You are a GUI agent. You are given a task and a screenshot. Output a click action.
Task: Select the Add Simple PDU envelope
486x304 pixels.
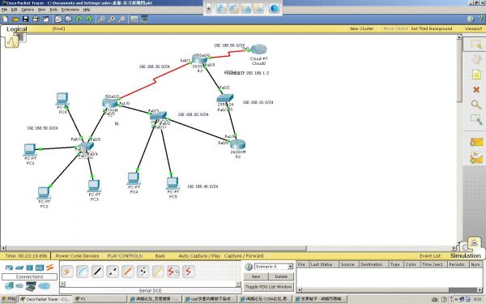[476, 142]
